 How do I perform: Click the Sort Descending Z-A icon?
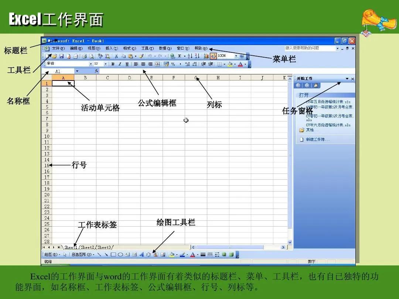point(197,56)
